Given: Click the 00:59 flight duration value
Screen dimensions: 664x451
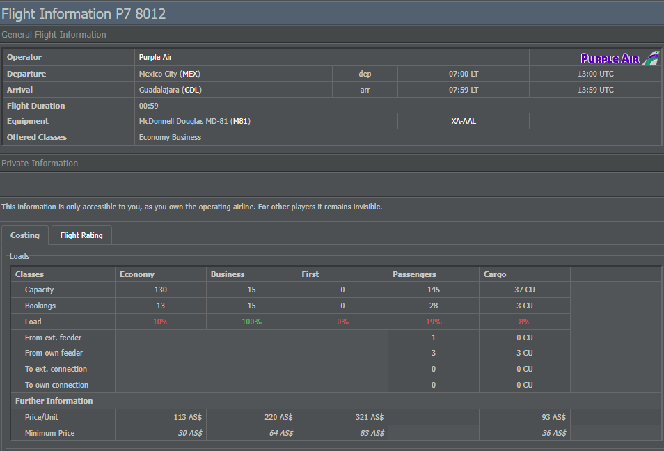Looking at the screenshot, I should click(149, 106).
